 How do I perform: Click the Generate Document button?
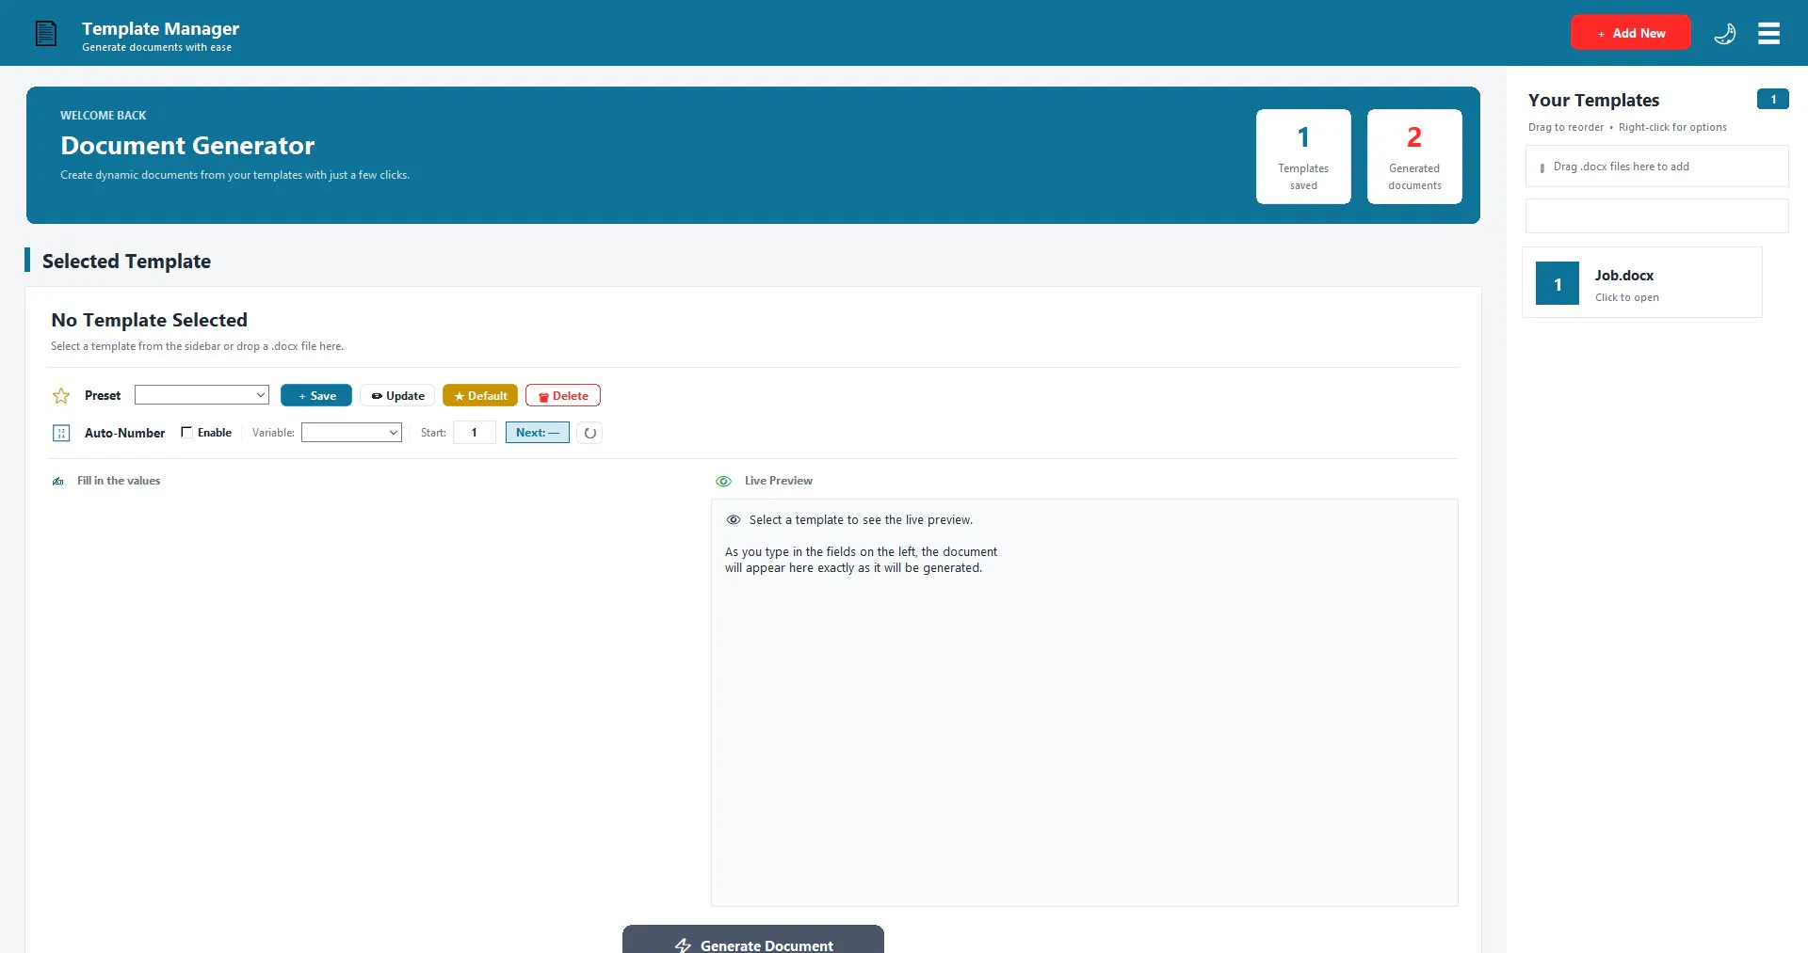pos(753,939)
